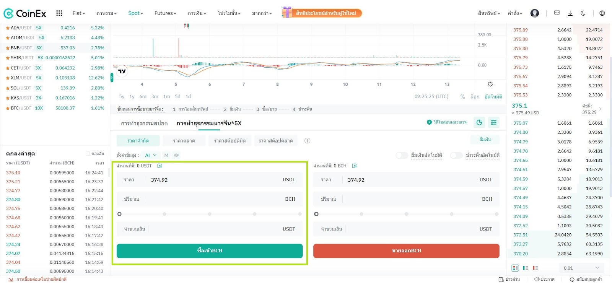Click the download icon in top bar

tap(570, 13)
